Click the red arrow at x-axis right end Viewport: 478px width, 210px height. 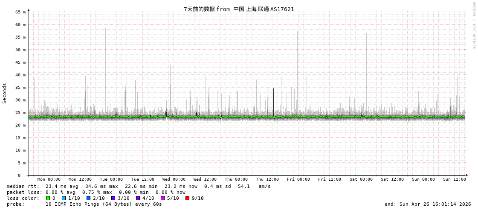click(x=467, y=175)
